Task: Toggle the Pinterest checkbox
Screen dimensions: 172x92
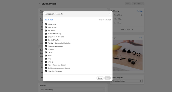Action: pos(46,49)
